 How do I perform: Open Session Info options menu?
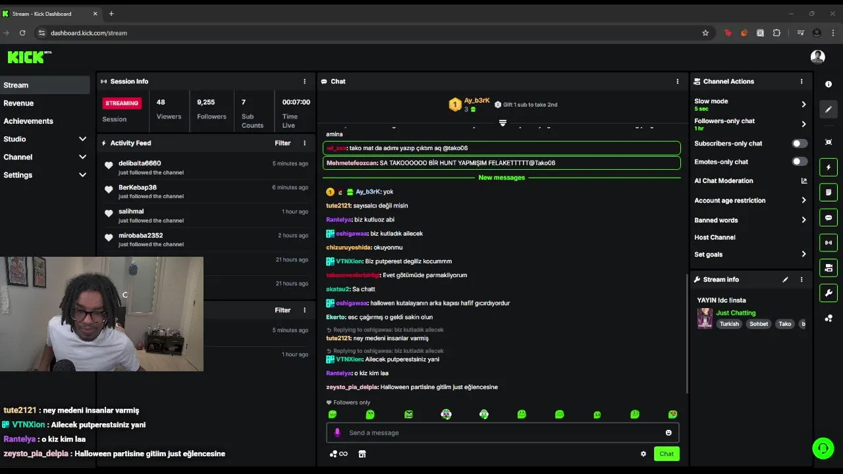tap(304, 82)
